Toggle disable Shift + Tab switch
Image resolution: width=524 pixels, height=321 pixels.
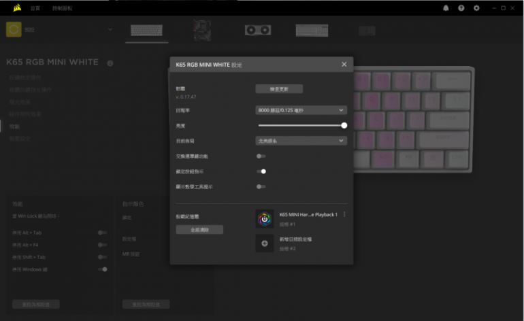click(x=103, y=257)
